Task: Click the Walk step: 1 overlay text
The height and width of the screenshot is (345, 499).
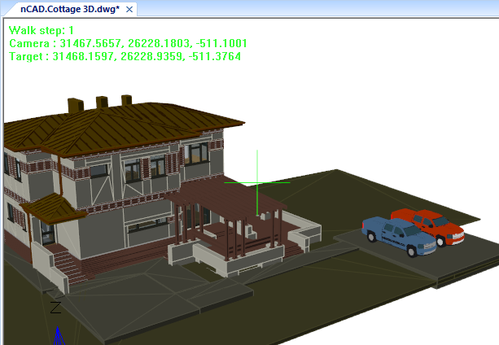Action: tap(42, 31)
